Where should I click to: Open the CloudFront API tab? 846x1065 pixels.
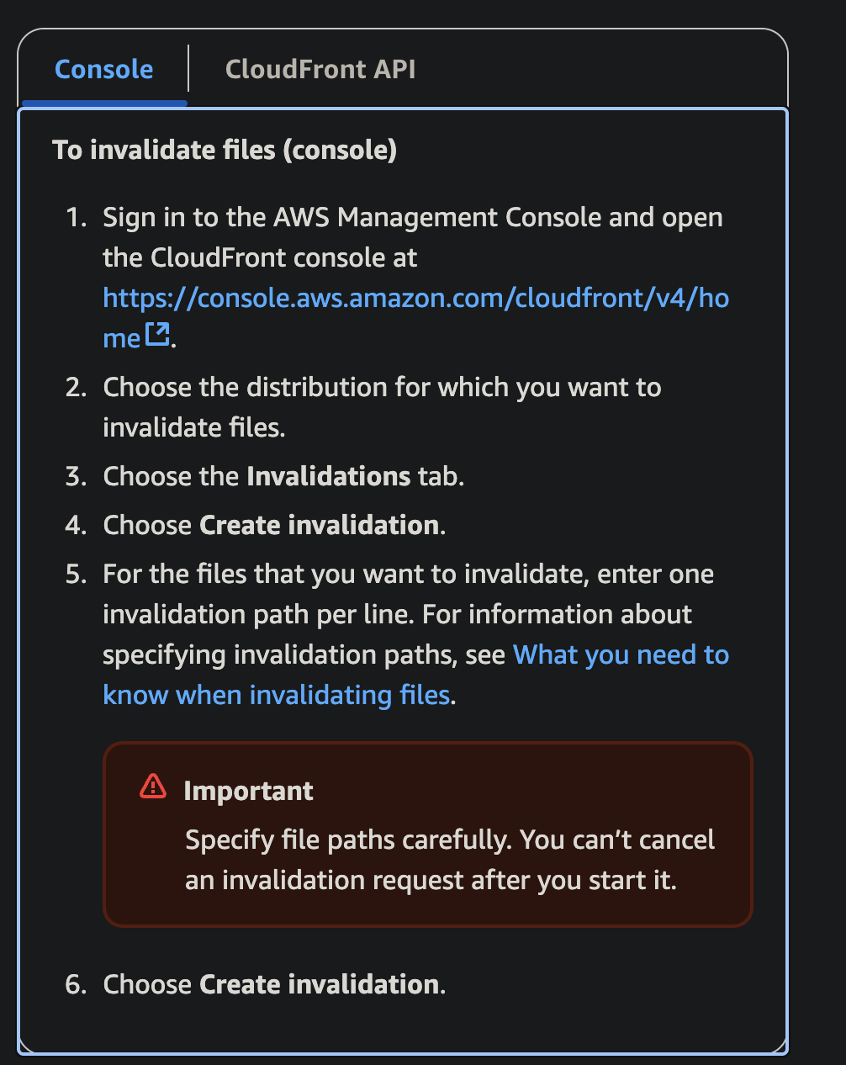[320, 69]
